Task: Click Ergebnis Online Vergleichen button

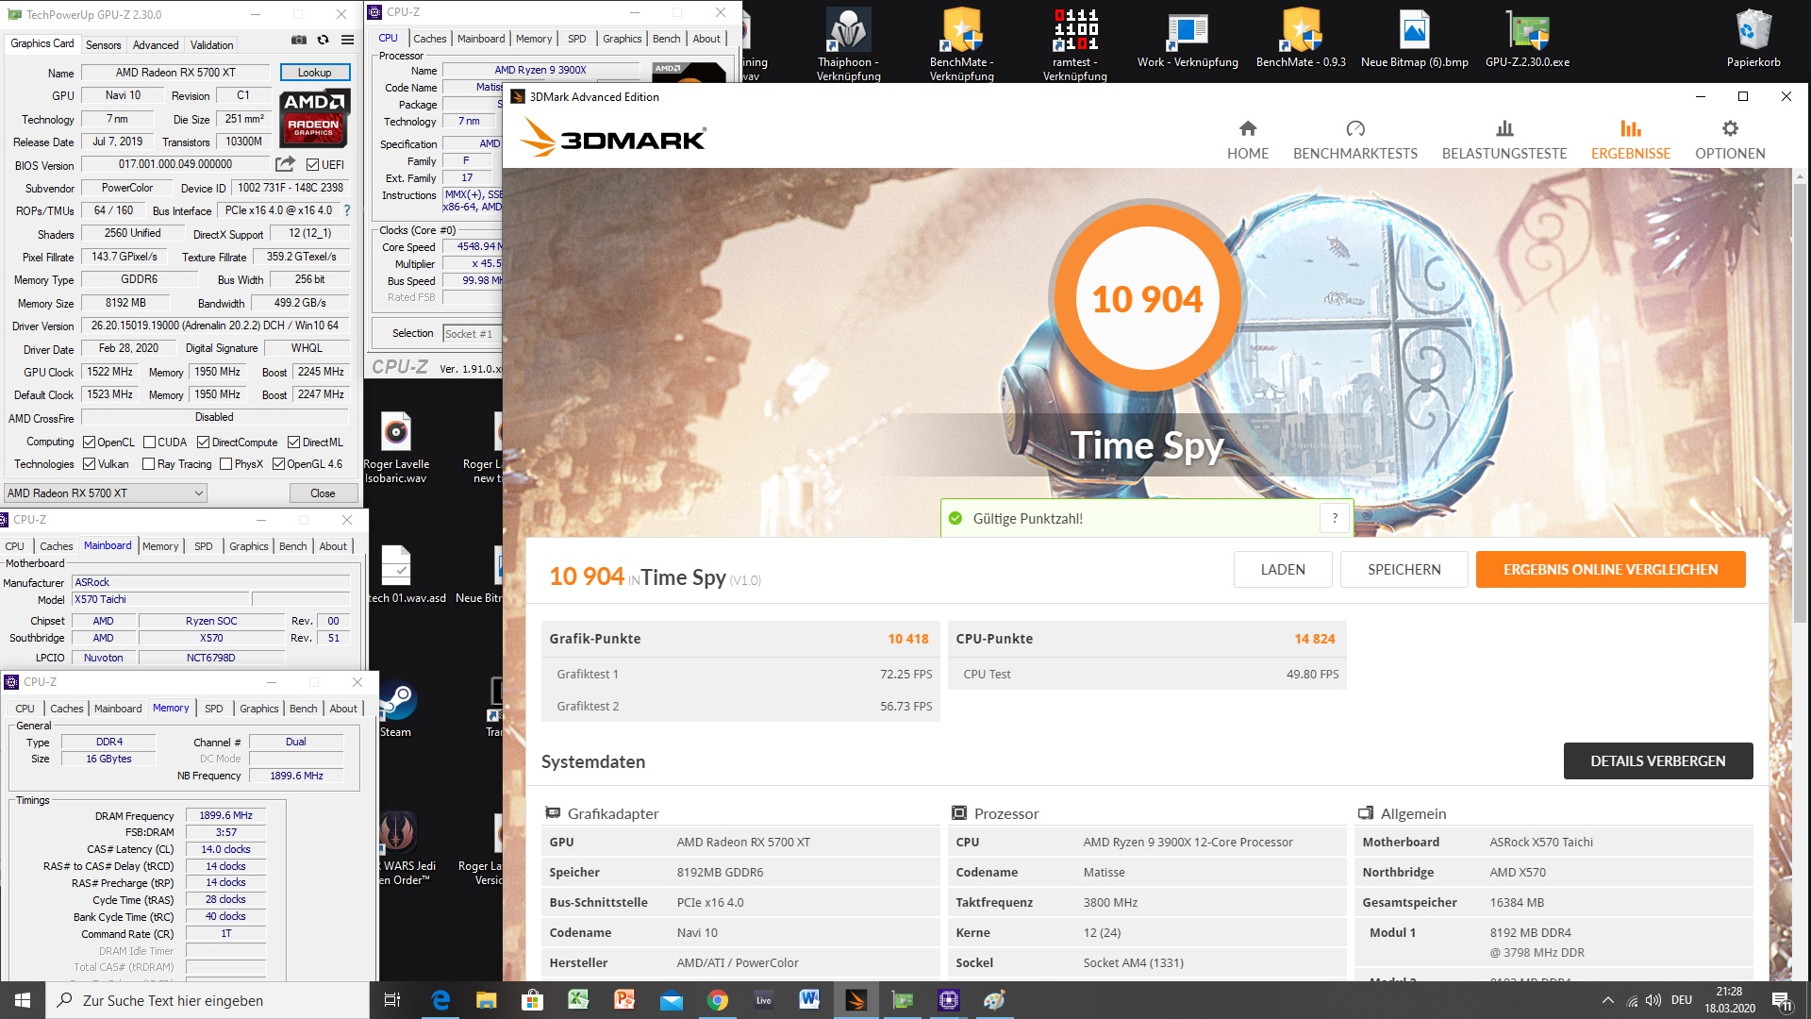Action: point(1610,570)
